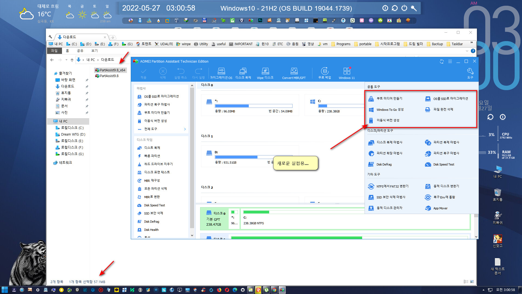Open the Disk Clone (디스크 복제) toolbar tool
Image resolution: width=522 pixels, height=294 pixels.
tap(243, 73)
